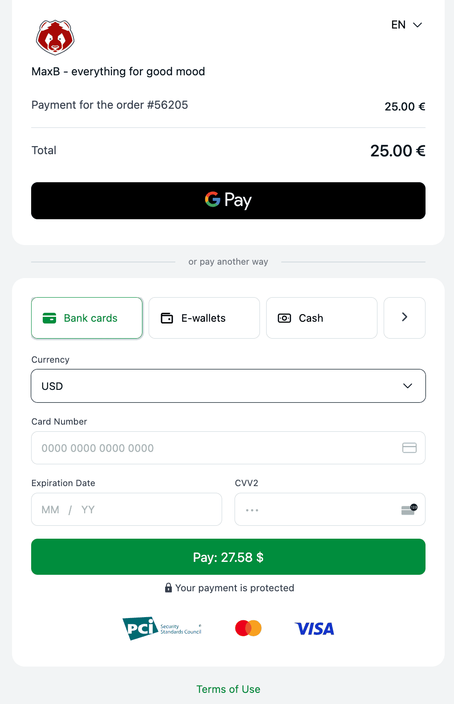Click the PCI Security Standards Council logo

click(x=162, y=628)
